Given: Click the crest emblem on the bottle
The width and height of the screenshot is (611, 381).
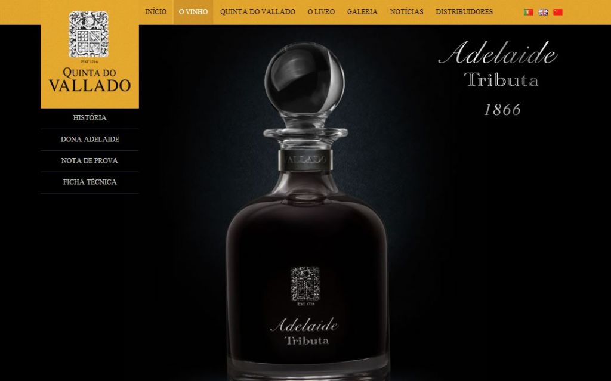Looking at the screenshot, I should tap(305, 286).
